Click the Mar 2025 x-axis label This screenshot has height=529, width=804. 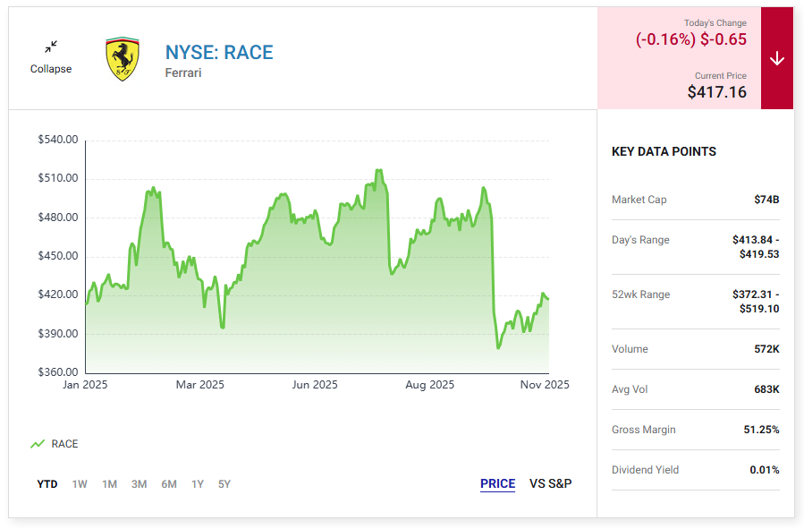200,385
